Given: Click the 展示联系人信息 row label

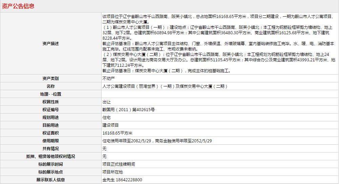Looking at the screenshot, I should [x=50, y=180].
